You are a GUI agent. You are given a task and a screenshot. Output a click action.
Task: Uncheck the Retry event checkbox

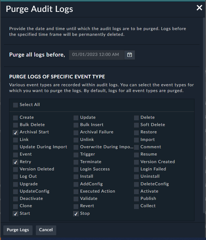coord(15,162)
